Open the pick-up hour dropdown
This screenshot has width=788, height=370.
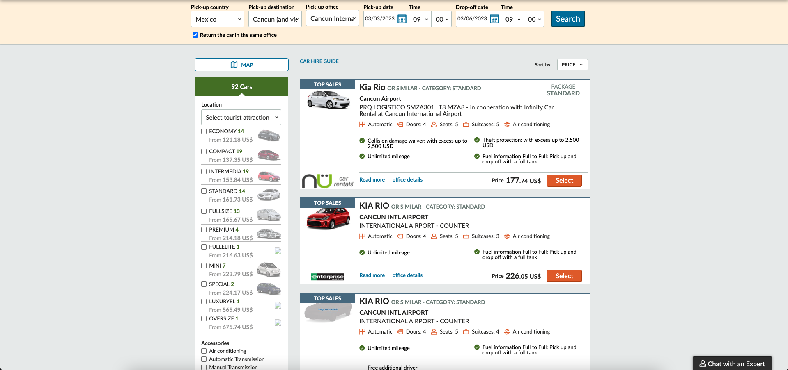click(420, 19)
